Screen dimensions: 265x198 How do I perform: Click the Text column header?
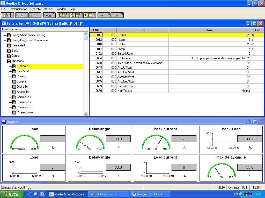(143, 30)
